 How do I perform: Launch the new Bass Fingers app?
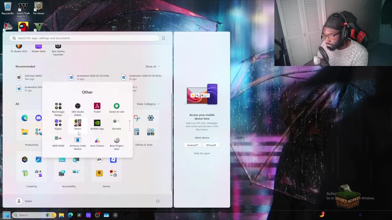coord(116,143)
